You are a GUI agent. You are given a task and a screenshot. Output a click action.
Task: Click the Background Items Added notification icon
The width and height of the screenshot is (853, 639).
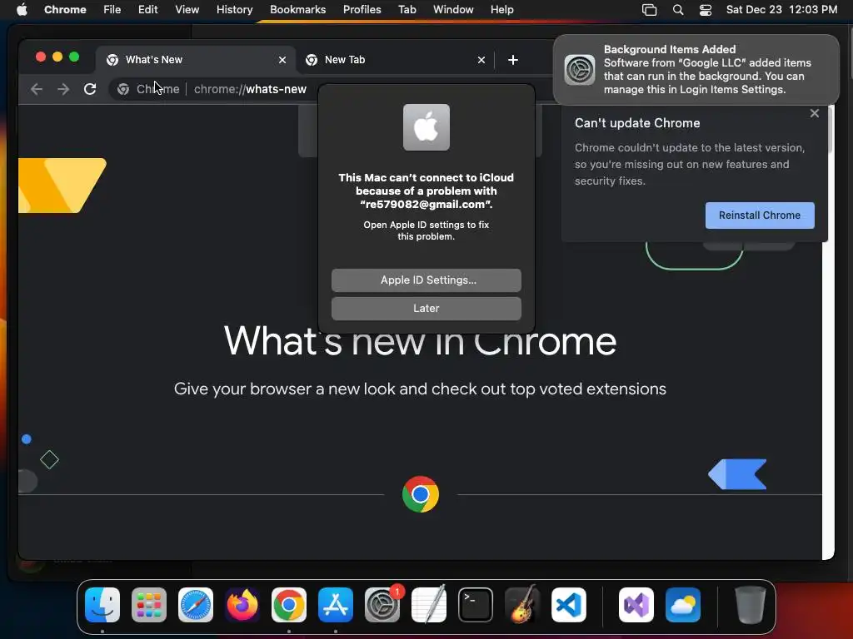click(x=580, y=70)
